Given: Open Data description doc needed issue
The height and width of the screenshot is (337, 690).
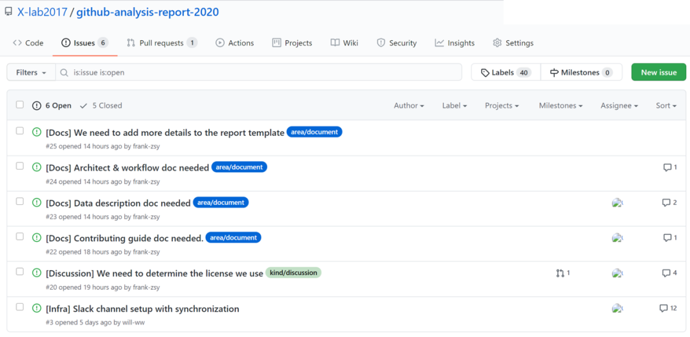Looking at the screenshot, I should [x=118, y=203].
